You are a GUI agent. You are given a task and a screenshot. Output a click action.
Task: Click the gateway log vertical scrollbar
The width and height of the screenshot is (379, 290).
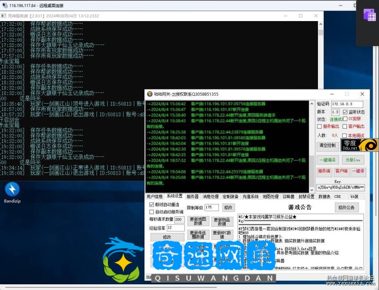(312, 145)
